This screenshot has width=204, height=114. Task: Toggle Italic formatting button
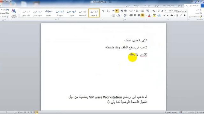pyautogui.click(x=181, y=16)
